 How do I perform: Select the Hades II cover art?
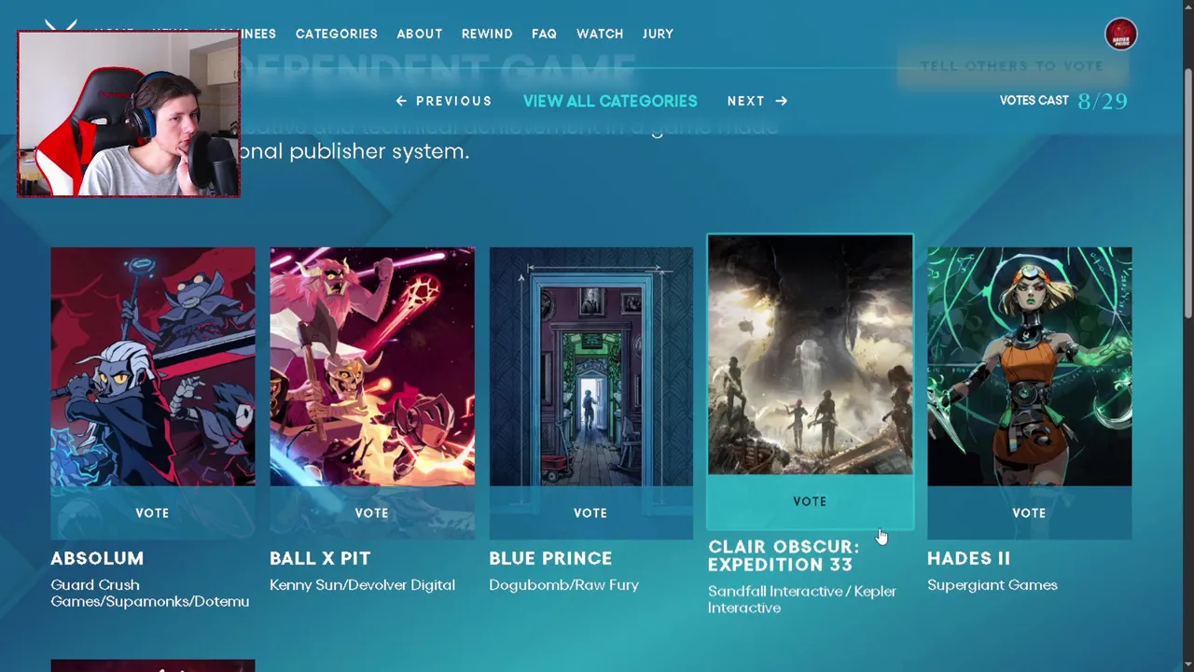(x=1030, y=367)
